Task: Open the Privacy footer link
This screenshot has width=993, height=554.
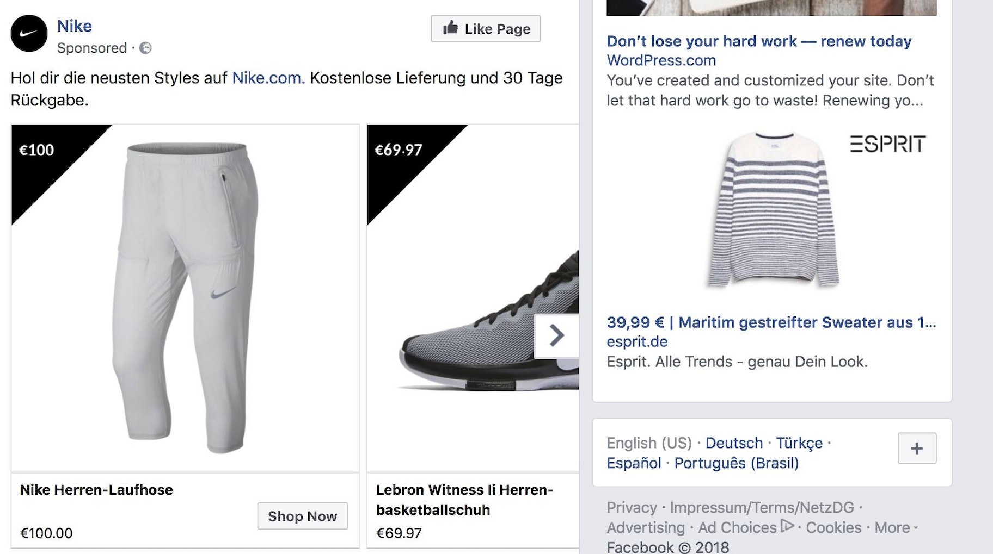Action: pyautogui.click(x=632, y=508)
